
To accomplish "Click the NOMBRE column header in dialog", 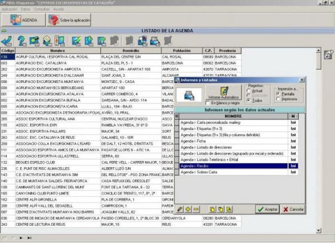I will (x=234, y=116).
